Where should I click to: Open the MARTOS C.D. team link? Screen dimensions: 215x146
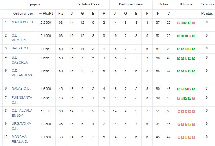pyautogui.click(x=22, y=22)
